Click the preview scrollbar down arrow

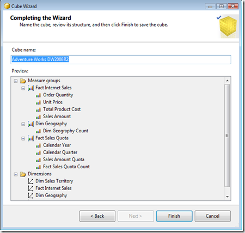(x=227, y=197)
